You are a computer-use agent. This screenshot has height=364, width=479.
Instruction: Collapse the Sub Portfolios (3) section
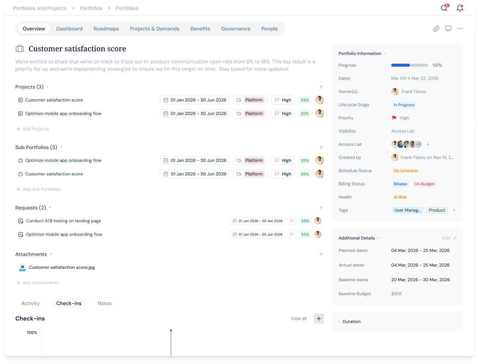(61, 147)
